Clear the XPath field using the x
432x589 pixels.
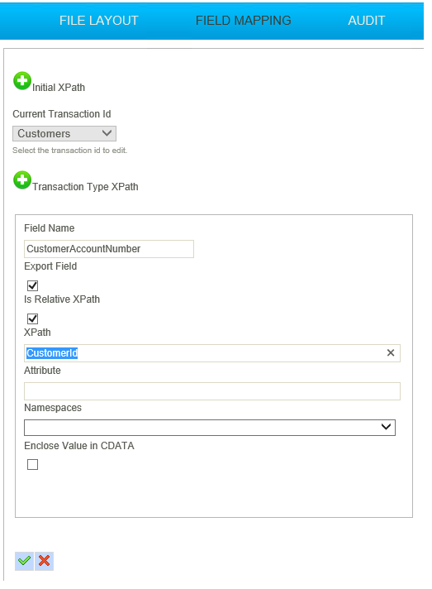point(391,352)
